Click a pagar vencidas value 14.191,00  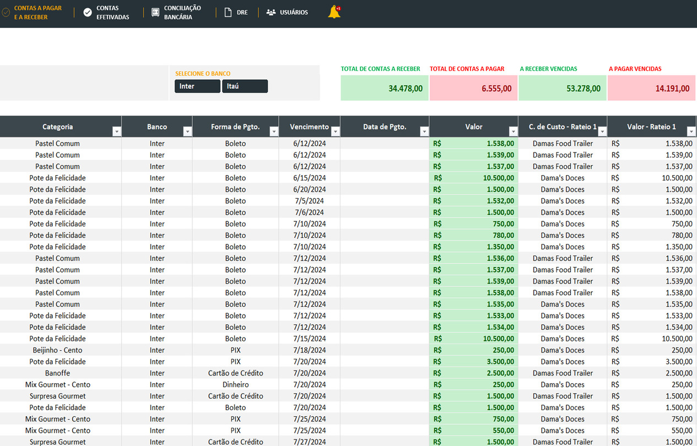[x=652, y=88]
